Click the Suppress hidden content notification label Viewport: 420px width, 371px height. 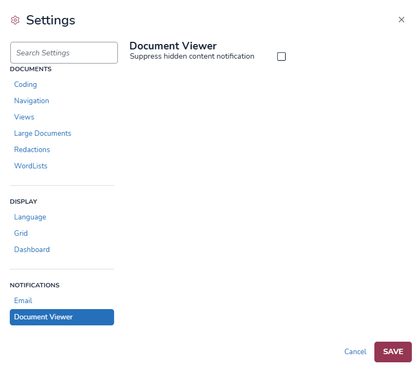pos(192,56)
